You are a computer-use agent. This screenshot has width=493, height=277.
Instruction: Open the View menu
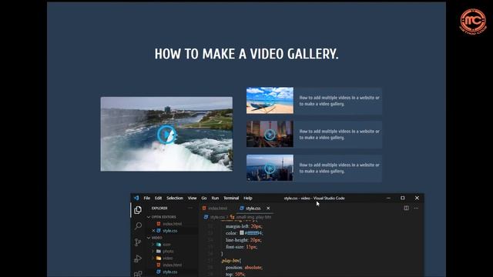(x=192, y=199)
